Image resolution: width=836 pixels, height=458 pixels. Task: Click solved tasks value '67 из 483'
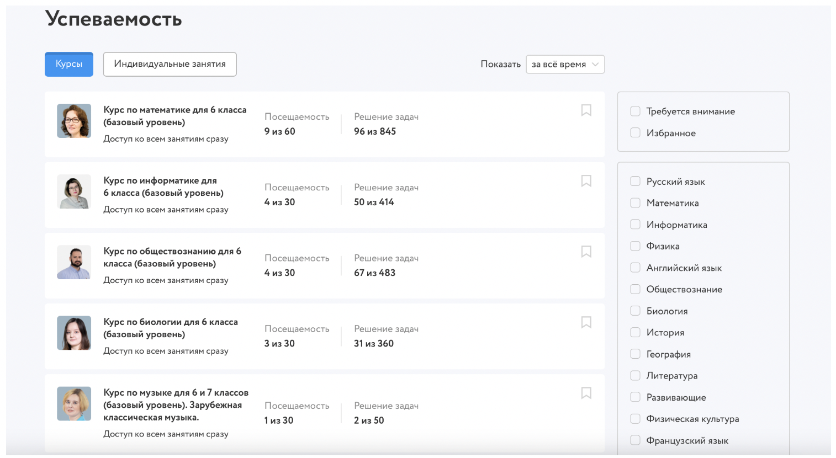click(375, 273)
